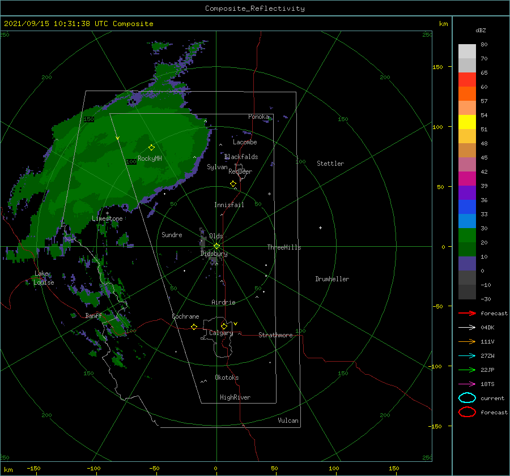The height and width of the screenshot is (476, 510).
Task: Click the red forecast arrow in legend
Action: point(467,313)
